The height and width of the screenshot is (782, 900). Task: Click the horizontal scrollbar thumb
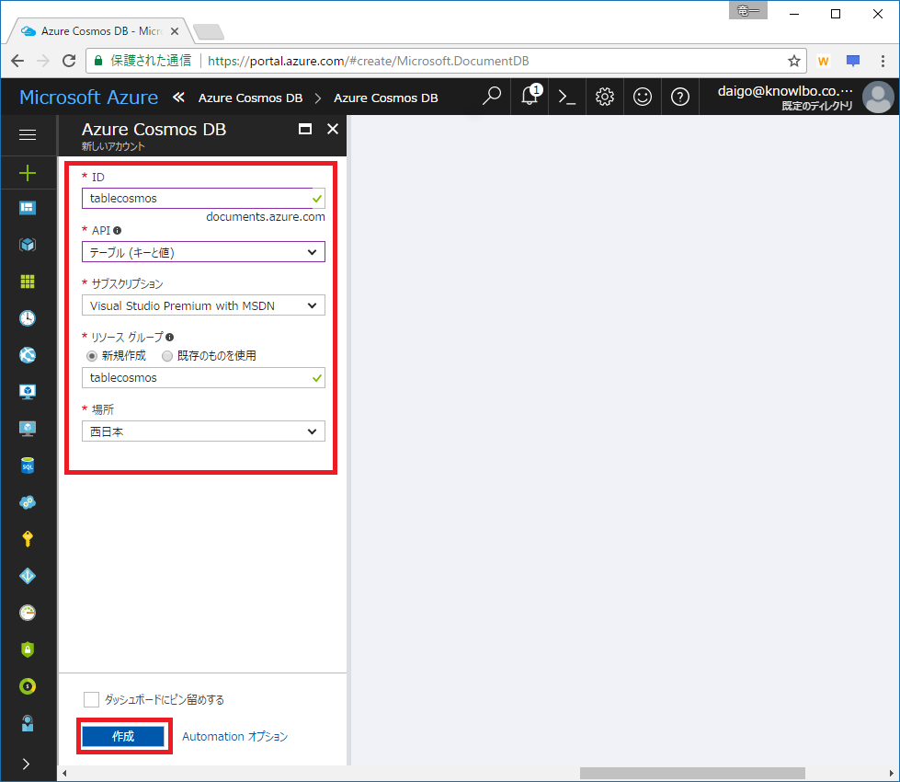(x=691, y=773)
